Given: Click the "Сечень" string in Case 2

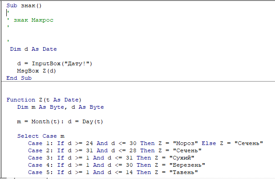Looking at the screenshot, I should [187, 150].
